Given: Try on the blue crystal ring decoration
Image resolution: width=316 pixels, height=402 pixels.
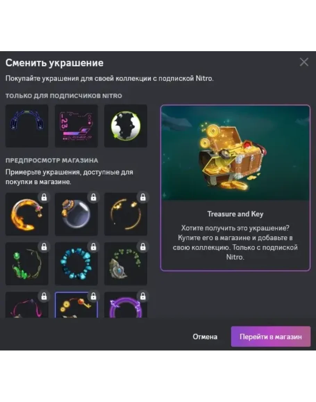Looking at the screenshot, I should [76, 263].
